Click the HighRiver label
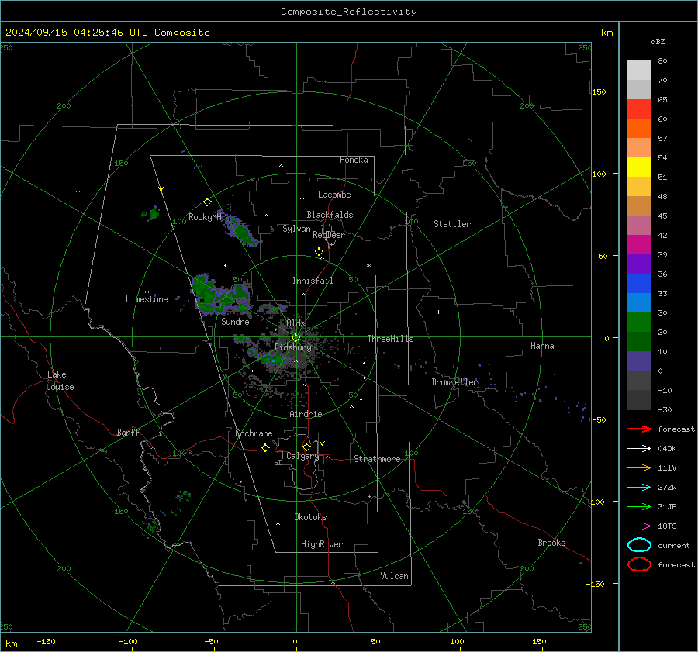Viewport: 698px width, 652px height. click(322, 544)
